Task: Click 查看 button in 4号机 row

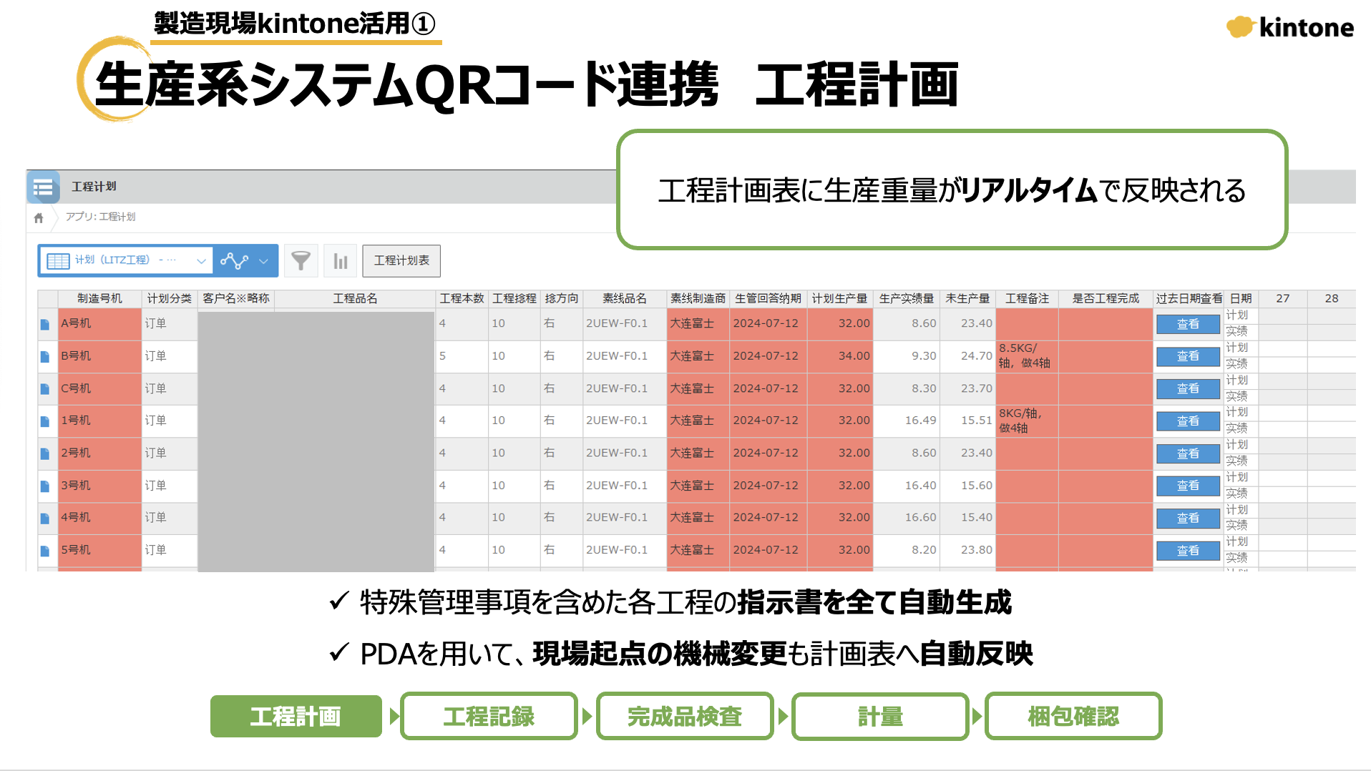Action: click(1188, 518)
